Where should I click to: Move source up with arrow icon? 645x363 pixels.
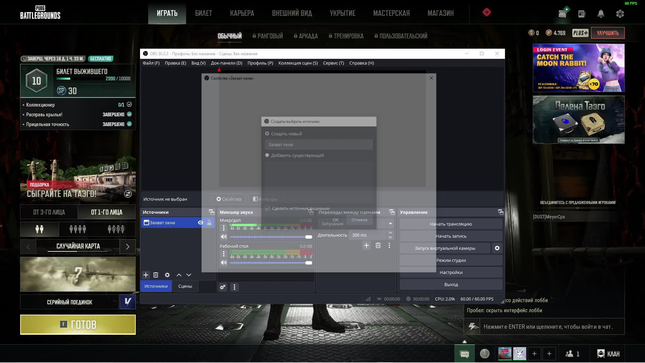click(179, 275)
